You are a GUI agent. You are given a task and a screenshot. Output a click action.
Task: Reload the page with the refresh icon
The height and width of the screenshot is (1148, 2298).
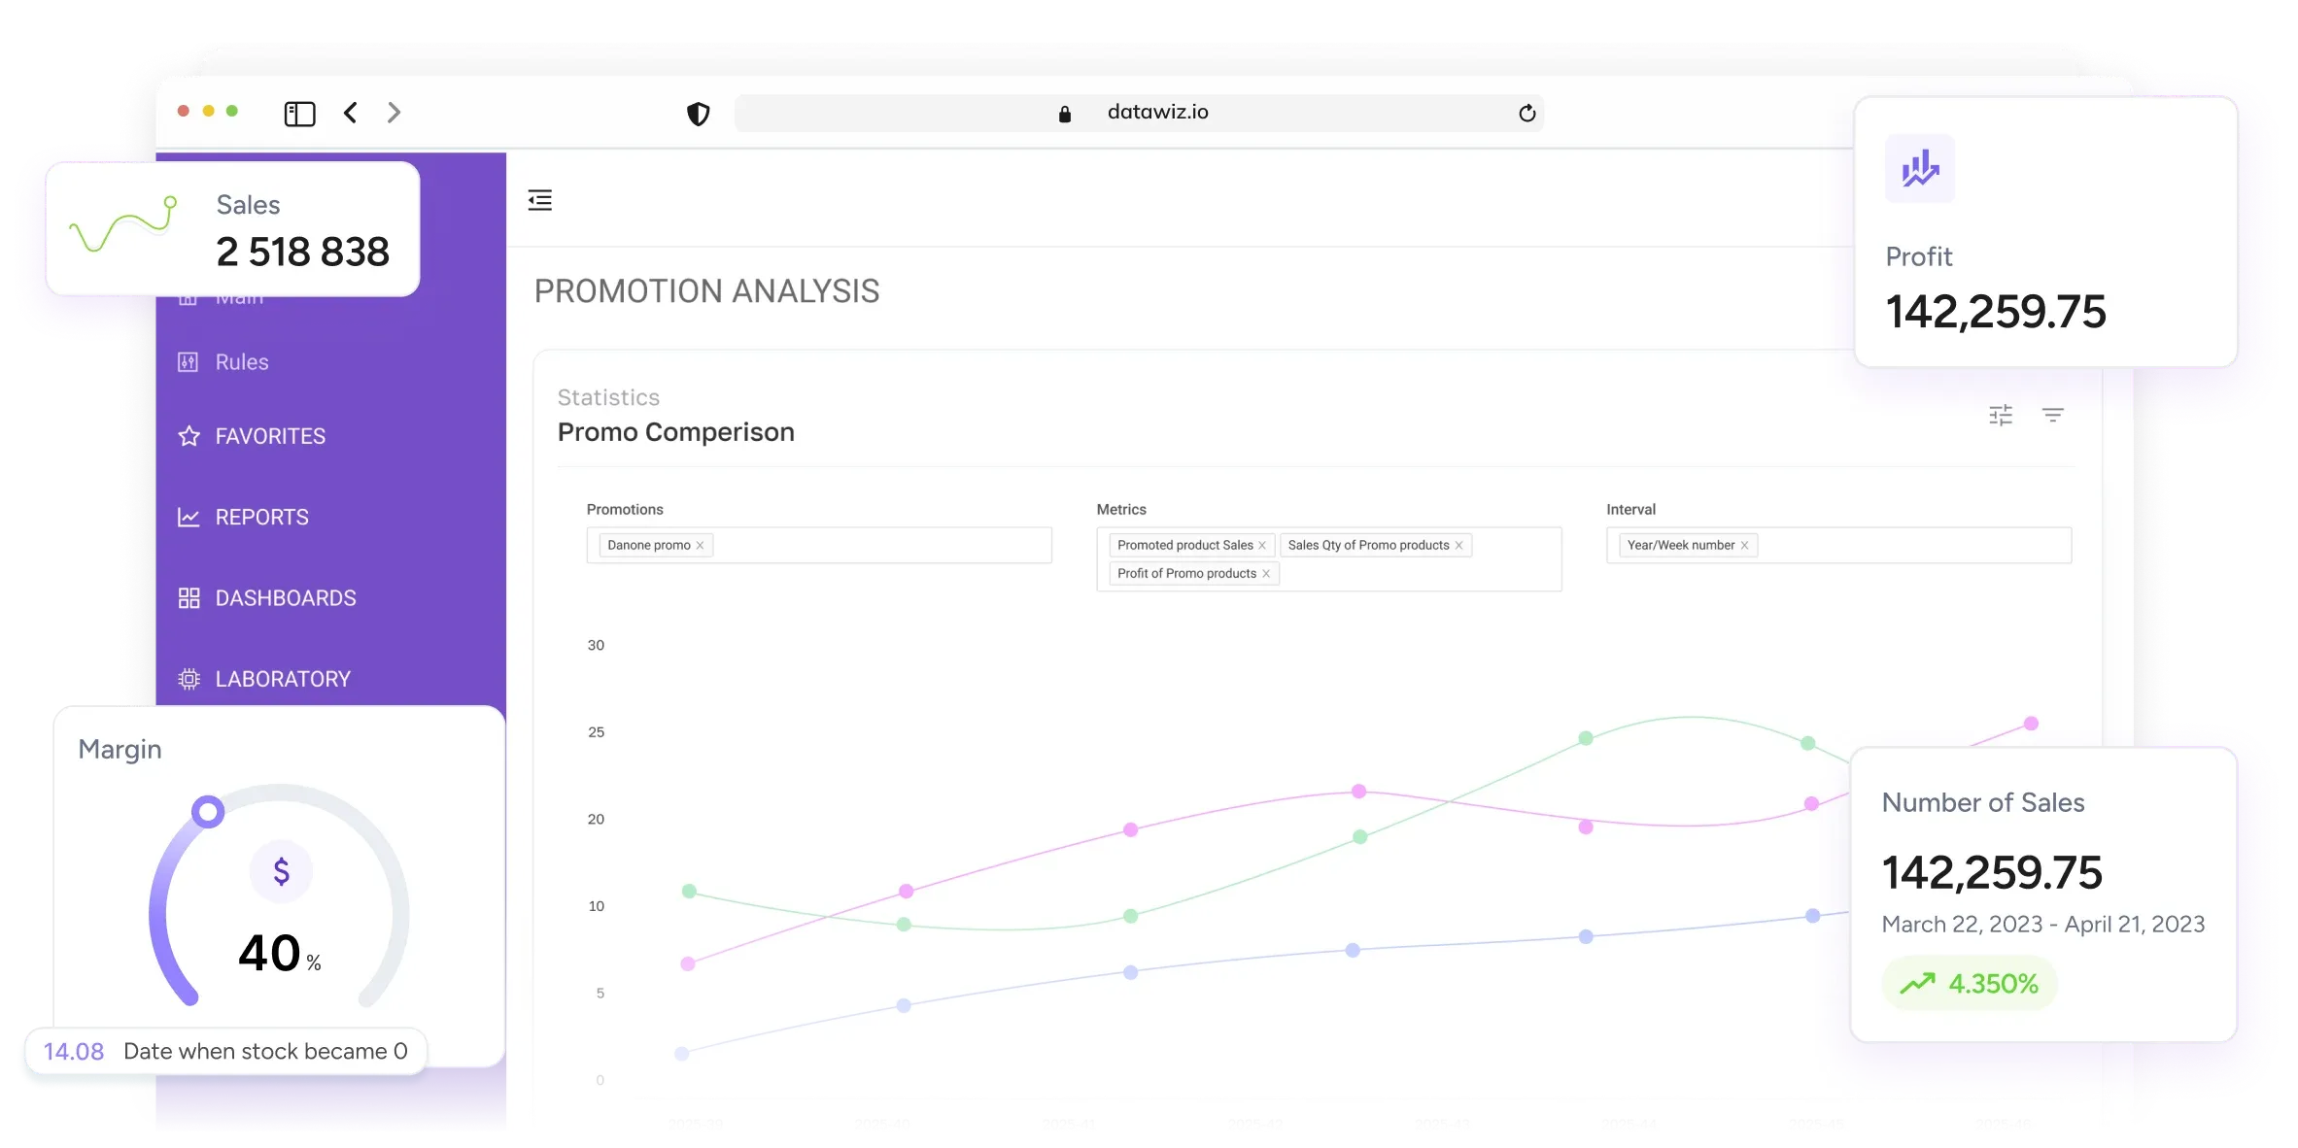pos(1526,114)
